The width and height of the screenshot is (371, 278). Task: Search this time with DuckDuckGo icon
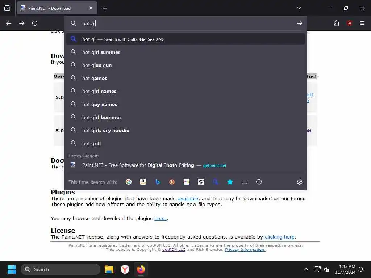pyautogui.click(x=172, y=182)
